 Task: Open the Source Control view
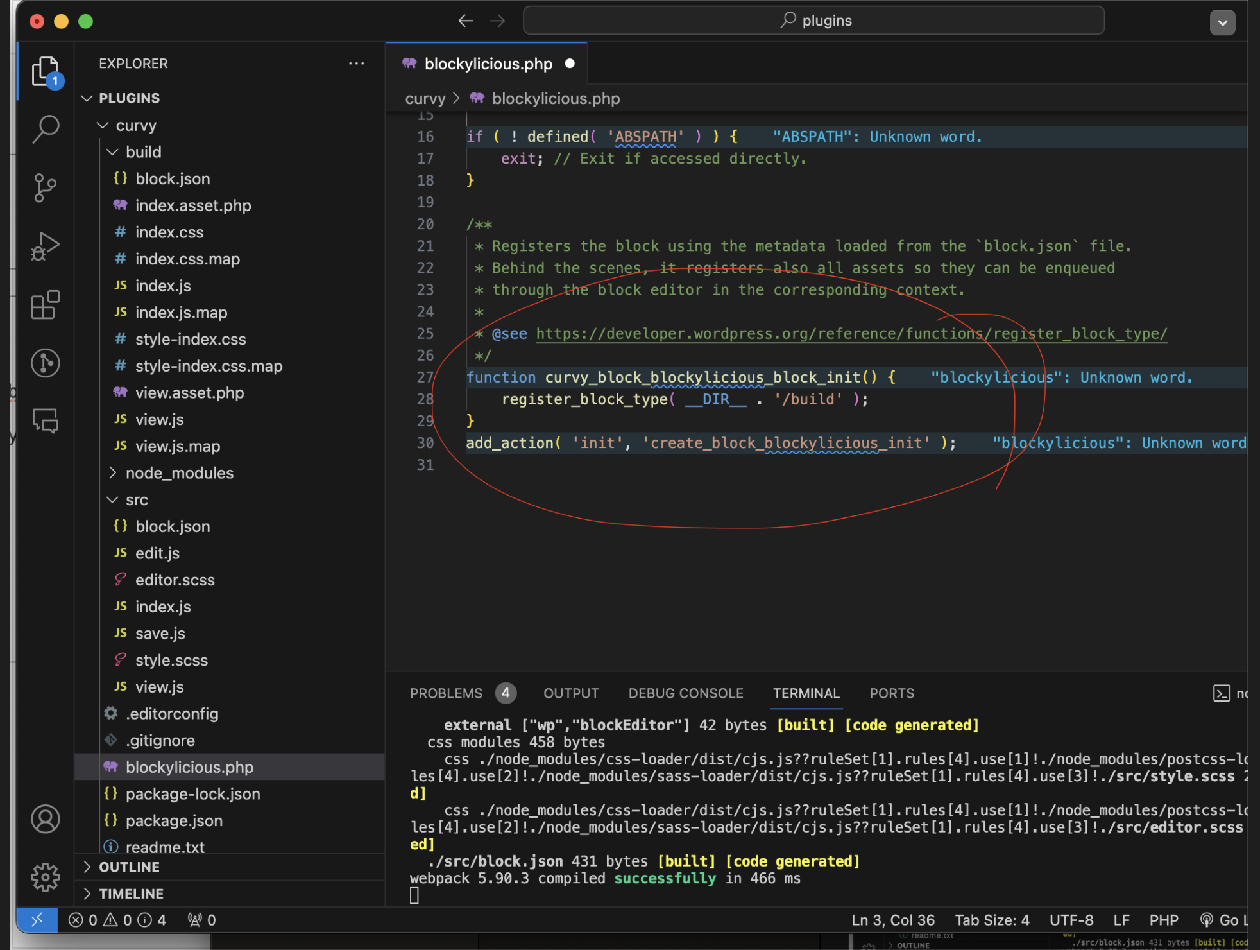pyautogui.click(x=45, y=188)
